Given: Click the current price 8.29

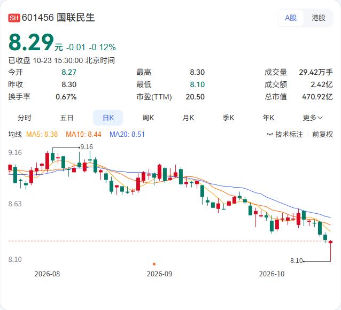Looking at the screenshot, I should click(x=31, y=42).
